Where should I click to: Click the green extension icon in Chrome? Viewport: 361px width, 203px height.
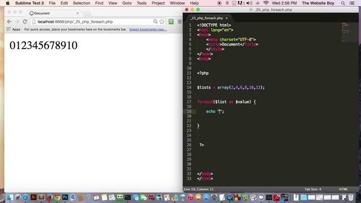(x=171, y=21)
